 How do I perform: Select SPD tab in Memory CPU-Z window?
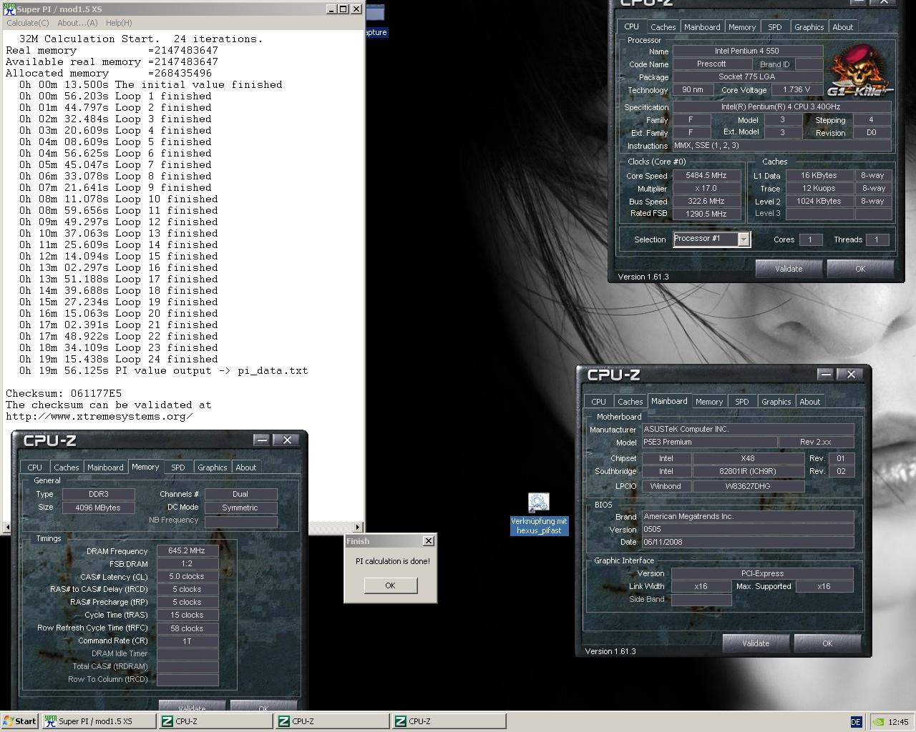point(178,468)
